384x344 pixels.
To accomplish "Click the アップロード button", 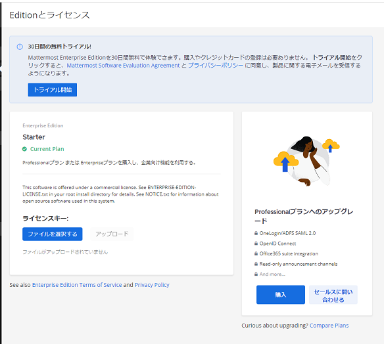I will click(112, 234).
